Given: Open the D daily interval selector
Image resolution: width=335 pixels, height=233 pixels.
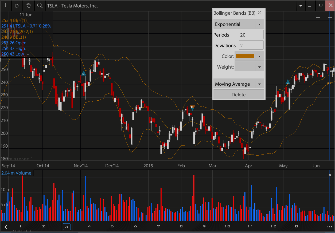Looking at the screenshot, I should coord(17,6).
